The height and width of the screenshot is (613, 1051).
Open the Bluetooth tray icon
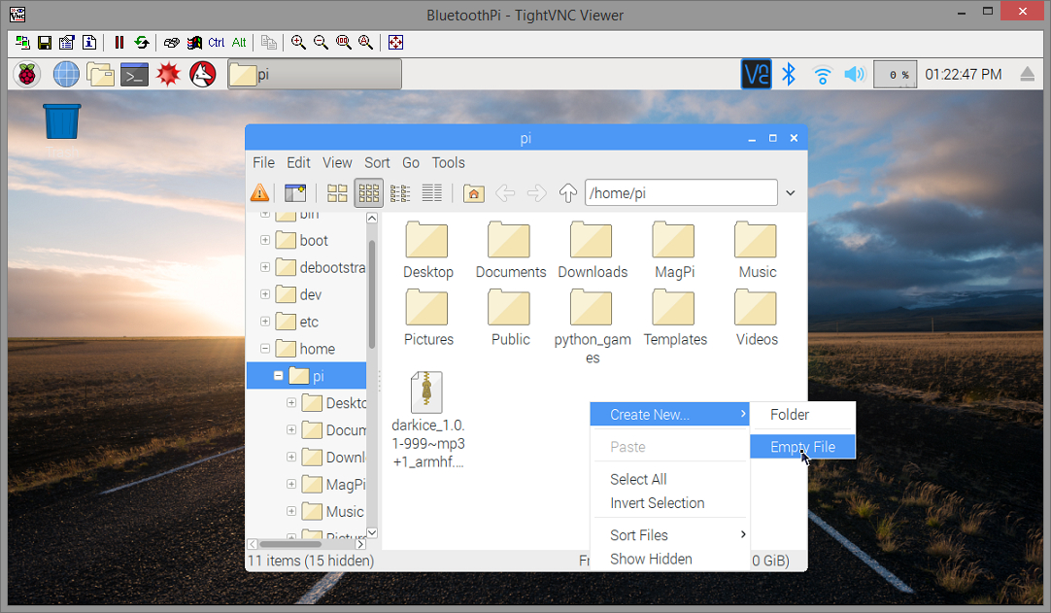coord(789,74)
